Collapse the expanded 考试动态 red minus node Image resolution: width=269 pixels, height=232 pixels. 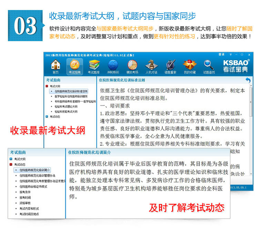tap(11, 165)
